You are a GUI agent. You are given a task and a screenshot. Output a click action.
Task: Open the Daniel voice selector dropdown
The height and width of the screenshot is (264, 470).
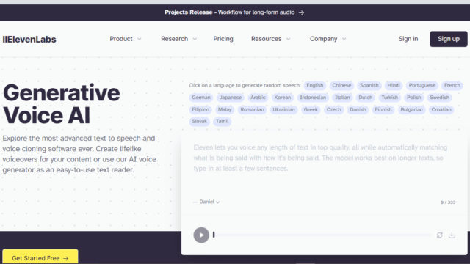tap(209, 202)
